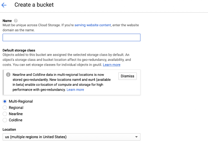
Task: Open the serving website content link
Action: [93, 25]
